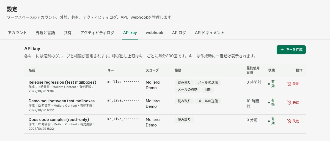This screenshot has width=330, height=141.
Task: Click メールの送信 tag in Demo mail row
Action: 208,101
